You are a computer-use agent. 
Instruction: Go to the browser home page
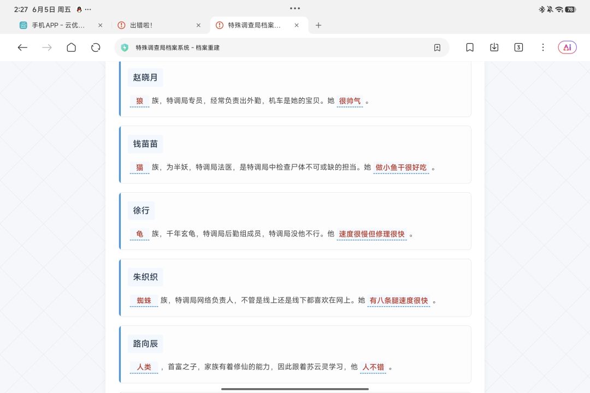coord(71,47)
